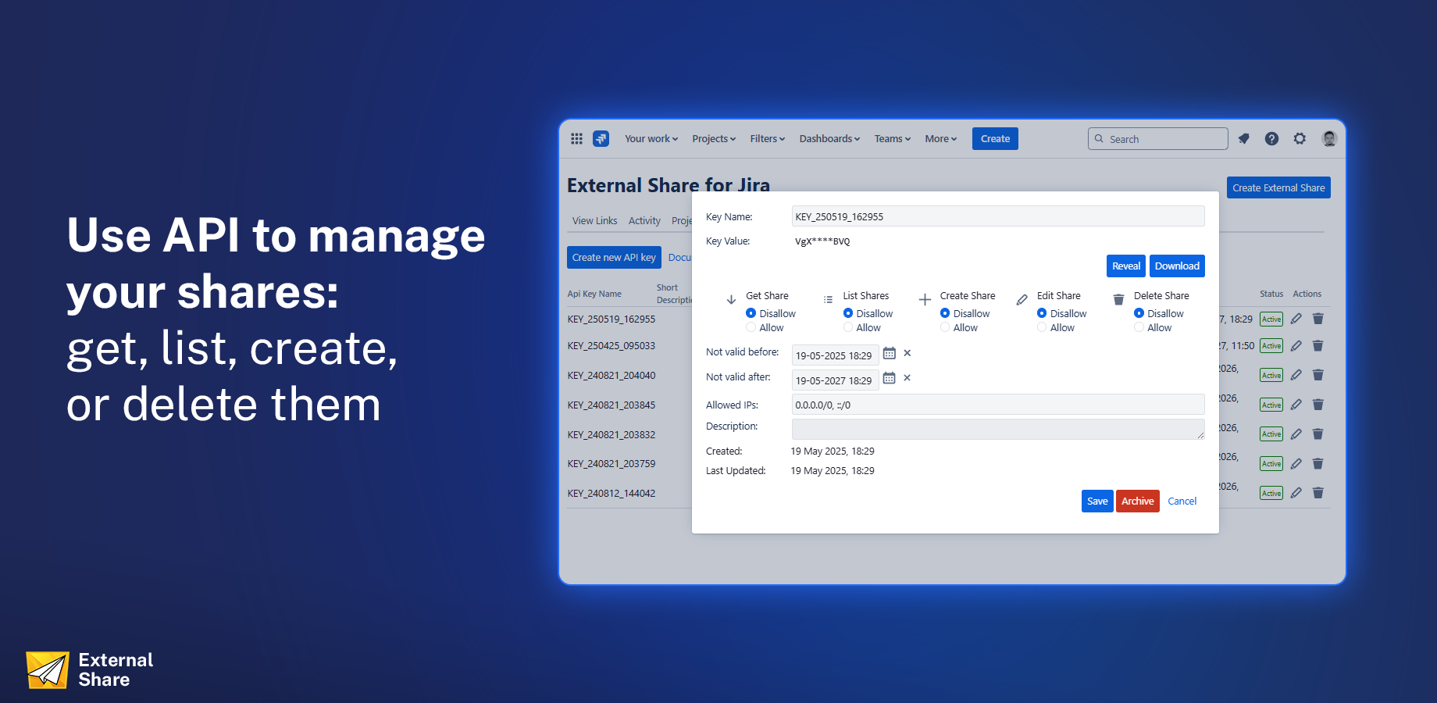This screenshot has width=1437, height=703.
Task: Edit key KEY_250519_162955 with pencil icon
Action: click(x=1296, y=319)
